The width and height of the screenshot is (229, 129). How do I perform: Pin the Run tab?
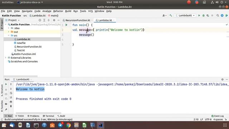click(6, 109)
